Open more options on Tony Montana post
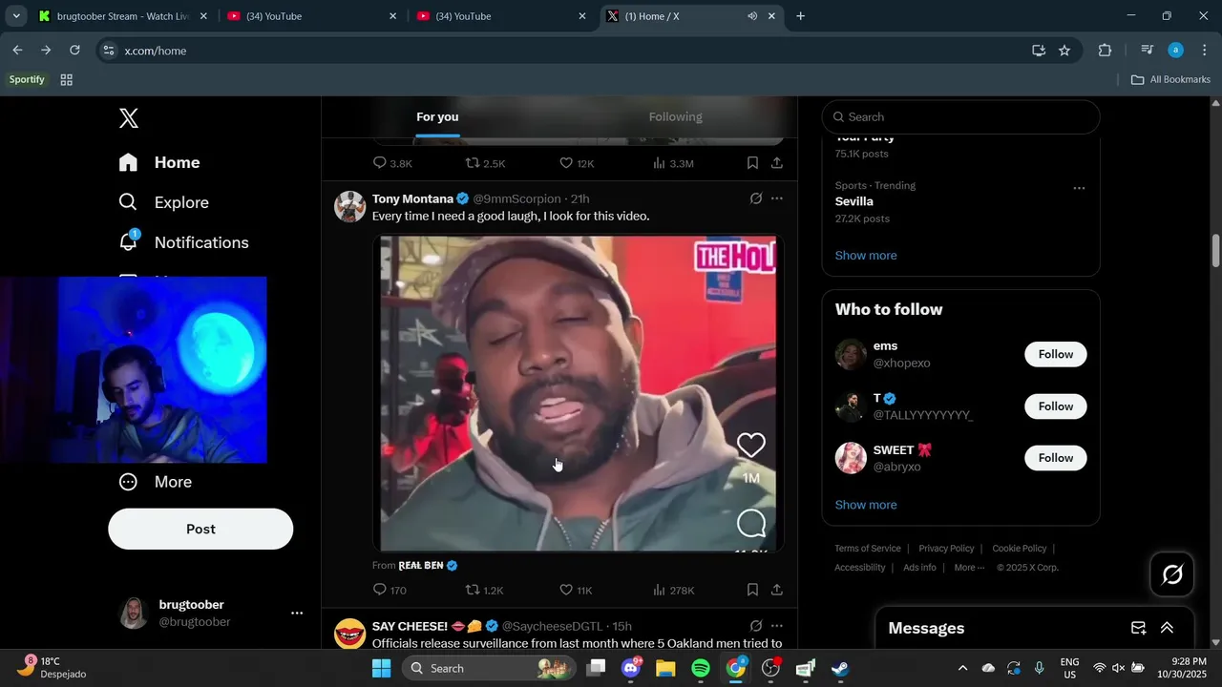The width and height of the screenshot is (1222, 687). point(777,198)
